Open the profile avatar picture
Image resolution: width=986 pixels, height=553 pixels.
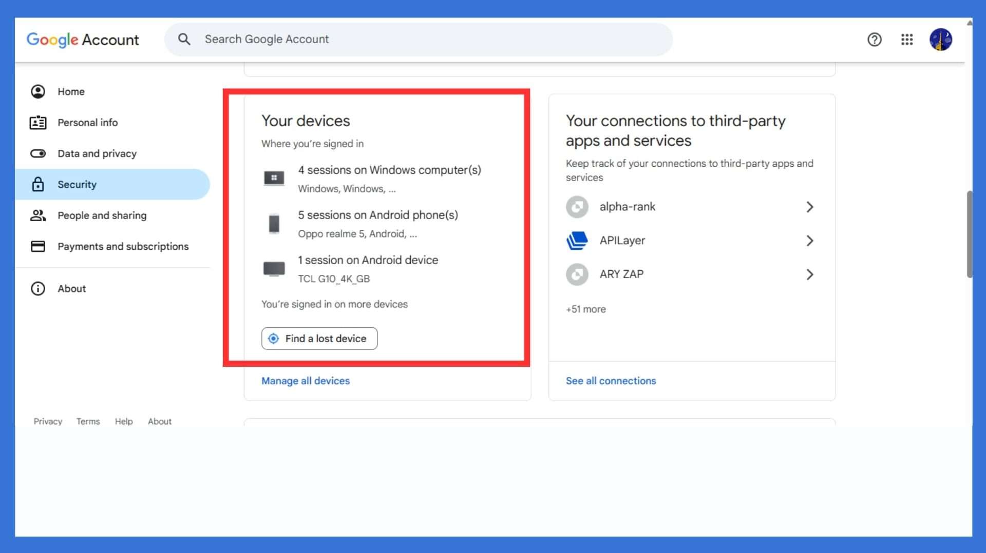tap(940, 39)
